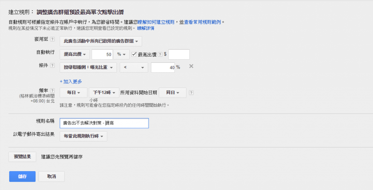373x190 pixels.
Task: Click the blue 儲存 button
Action: coord(22,177)
